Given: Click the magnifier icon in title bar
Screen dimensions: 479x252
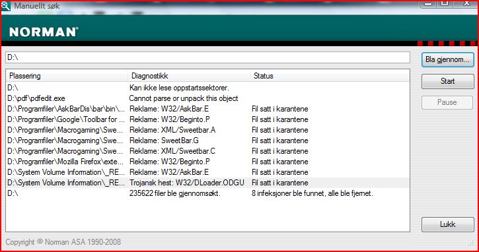Looking at the screenshot, I should point(5,5).
